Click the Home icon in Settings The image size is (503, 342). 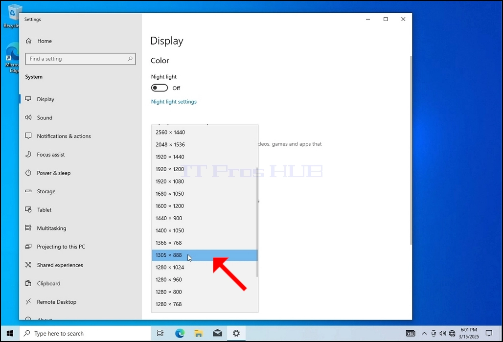[x=29, y=41]
